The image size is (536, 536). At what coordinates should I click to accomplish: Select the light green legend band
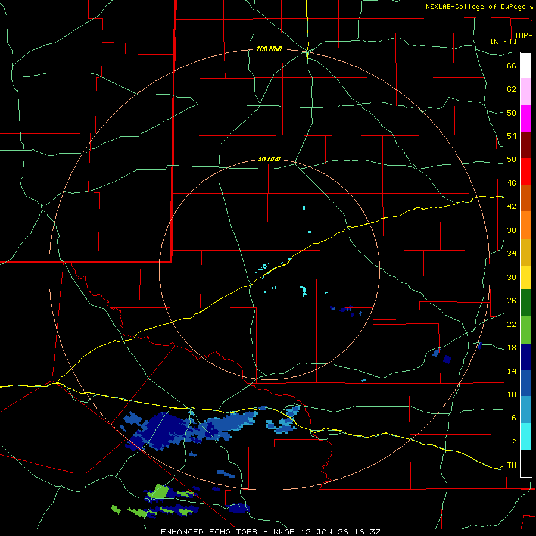pyautogui.click(x=526, y=330)
